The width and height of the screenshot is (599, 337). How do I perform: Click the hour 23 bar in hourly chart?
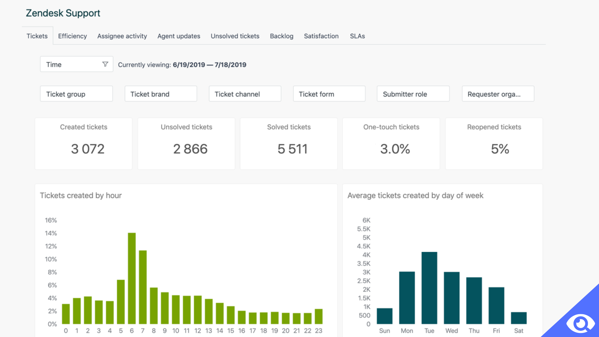coord(319,316)
